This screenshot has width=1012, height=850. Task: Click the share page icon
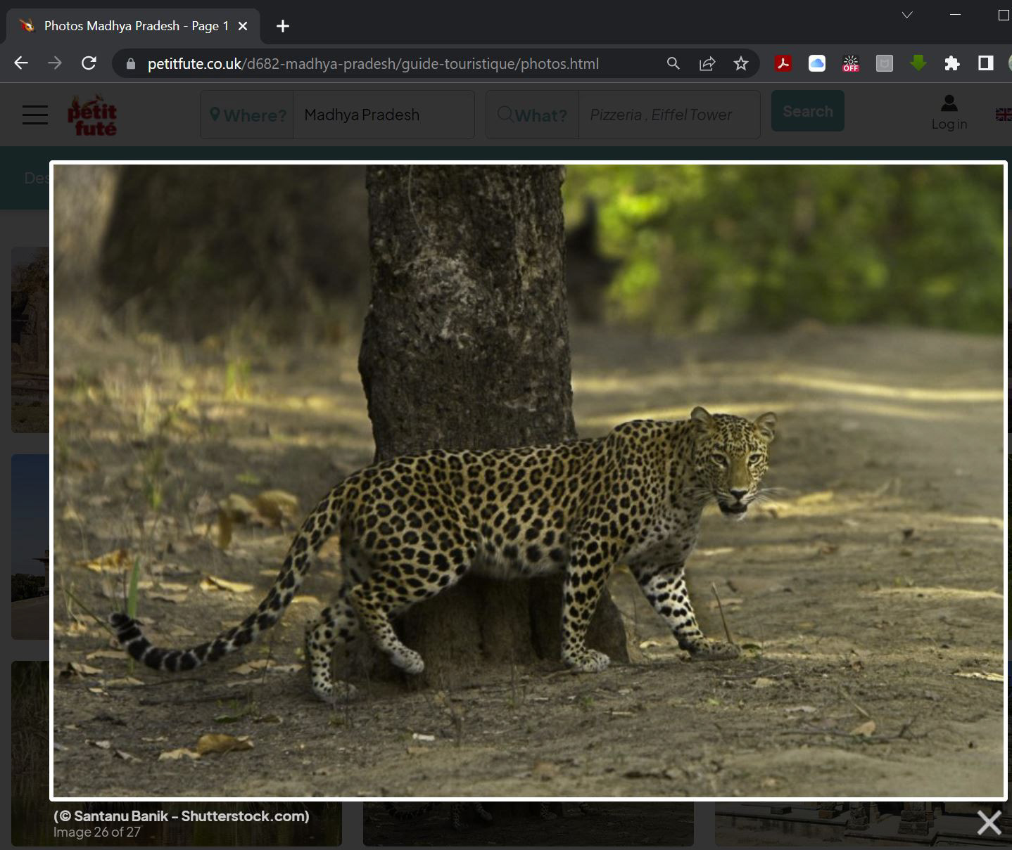point(707,64)
